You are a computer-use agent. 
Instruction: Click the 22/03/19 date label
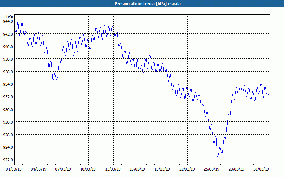pos(187,169)
